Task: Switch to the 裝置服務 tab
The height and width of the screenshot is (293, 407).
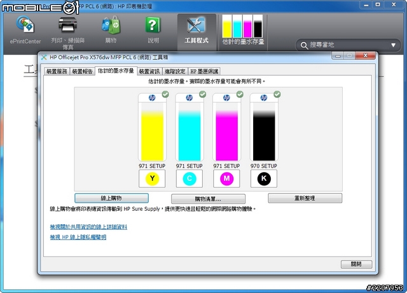Action: 57,71
